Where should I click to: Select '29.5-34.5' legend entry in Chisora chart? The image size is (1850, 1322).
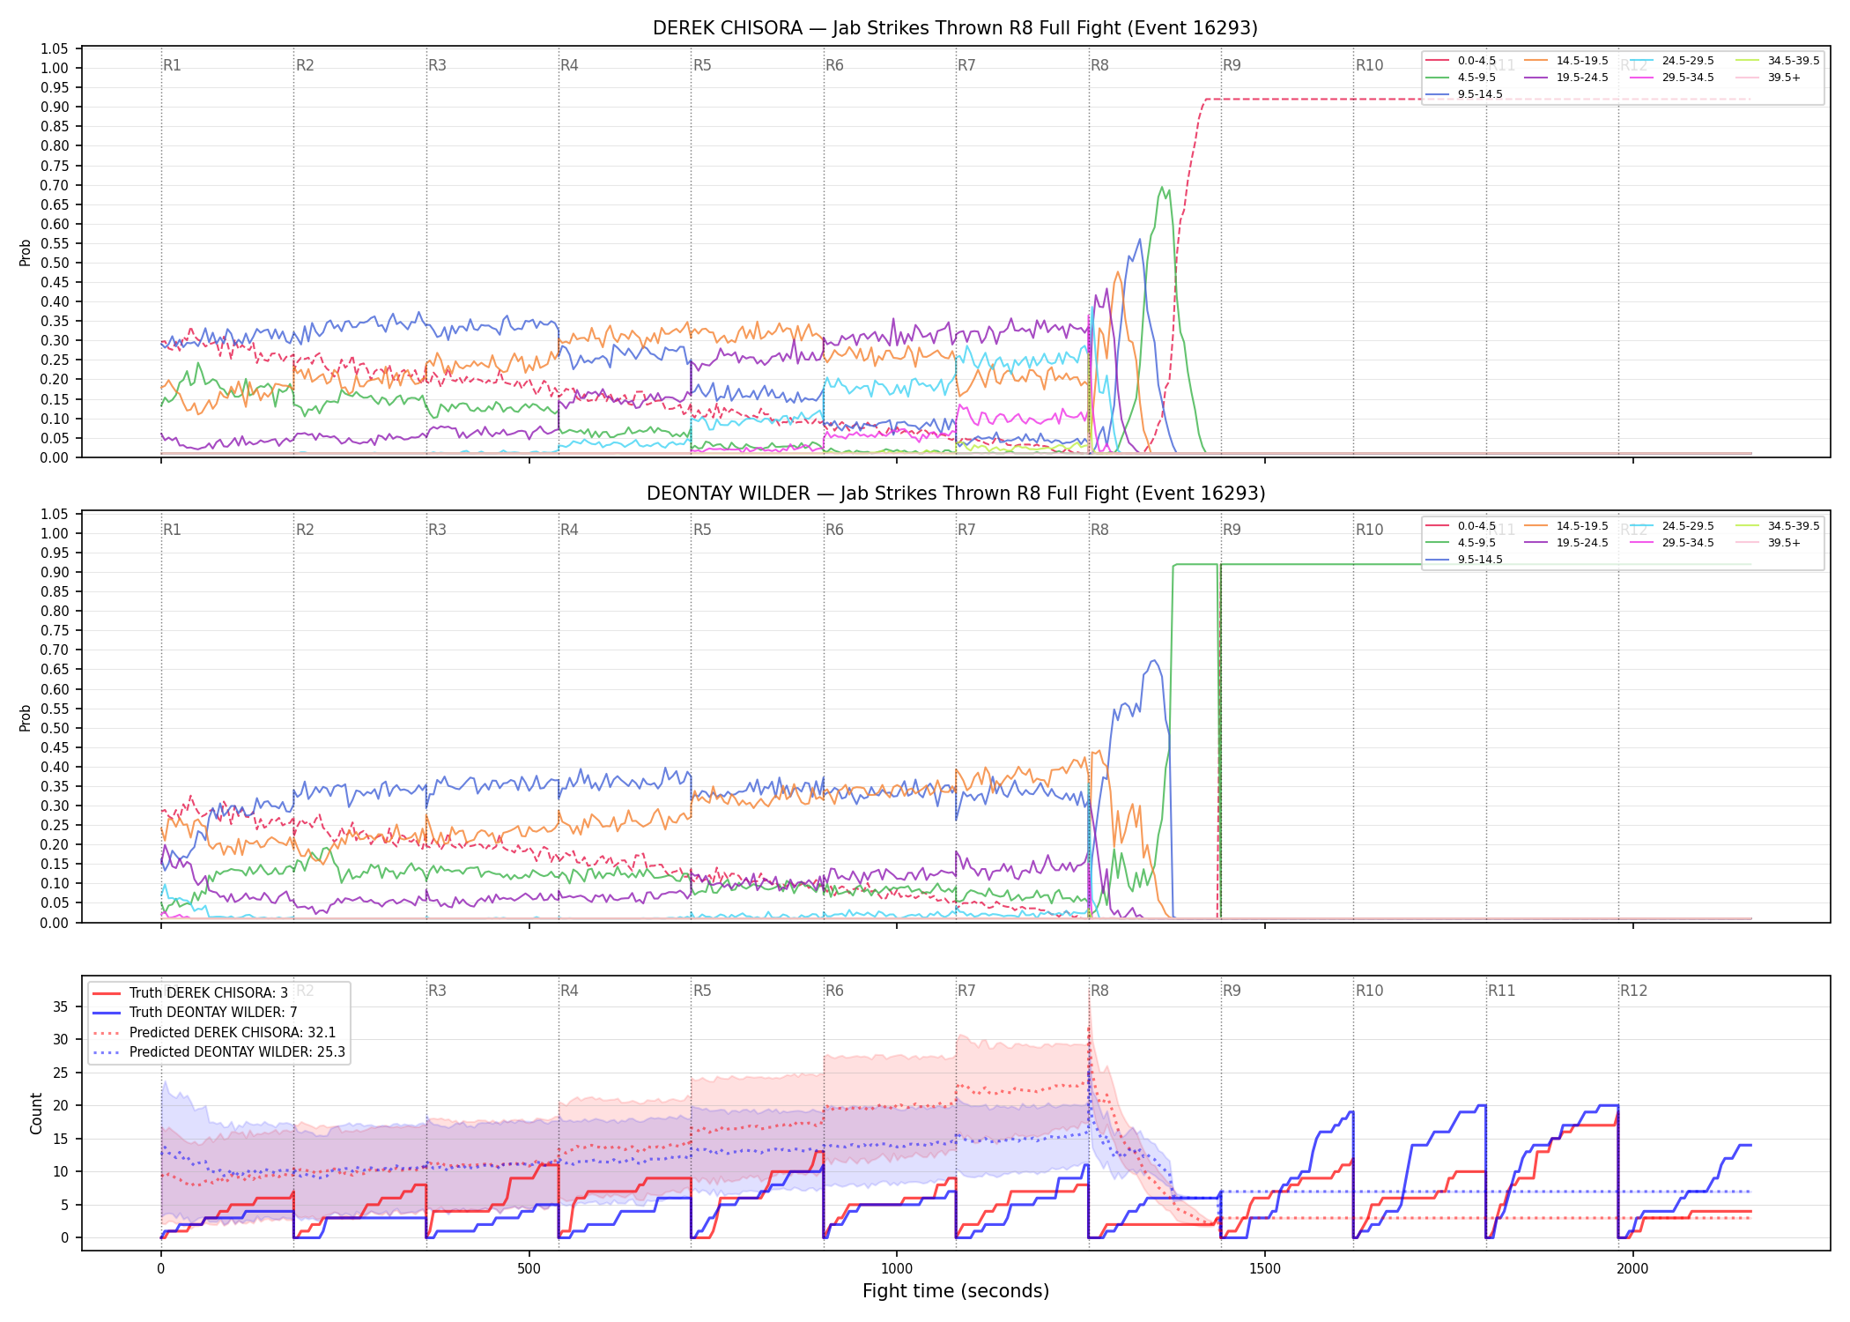1672,78
